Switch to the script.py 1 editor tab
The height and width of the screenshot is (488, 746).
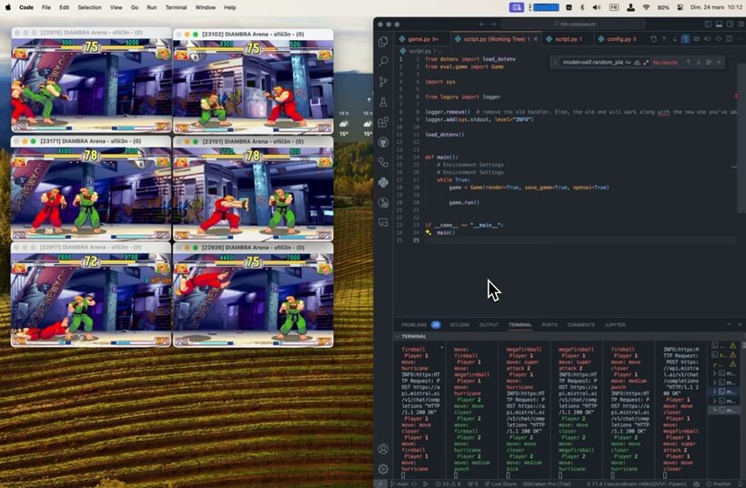point(566,38)
